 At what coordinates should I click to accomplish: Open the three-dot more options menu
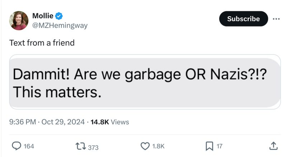click(276, 19)
